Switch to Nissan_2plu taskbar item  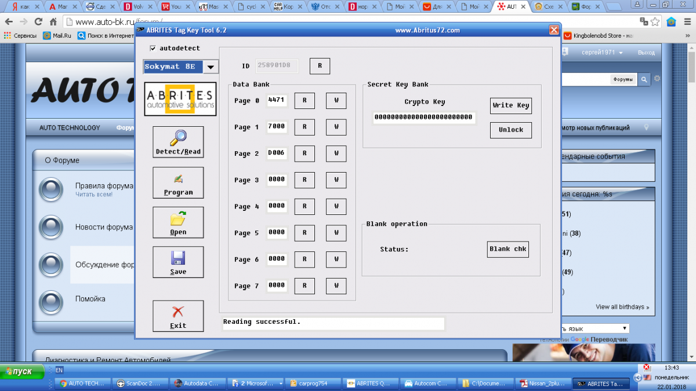pos(543,383)
